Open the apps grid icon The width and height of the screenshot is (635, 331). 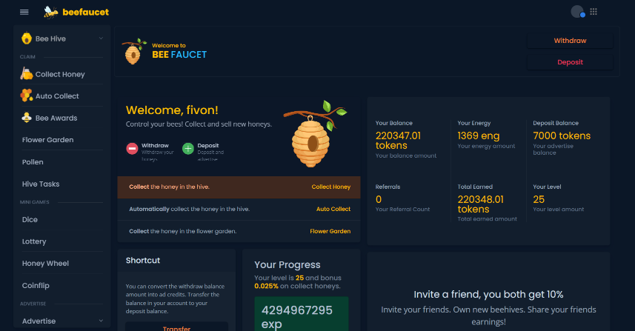click(x=594, y=12)
